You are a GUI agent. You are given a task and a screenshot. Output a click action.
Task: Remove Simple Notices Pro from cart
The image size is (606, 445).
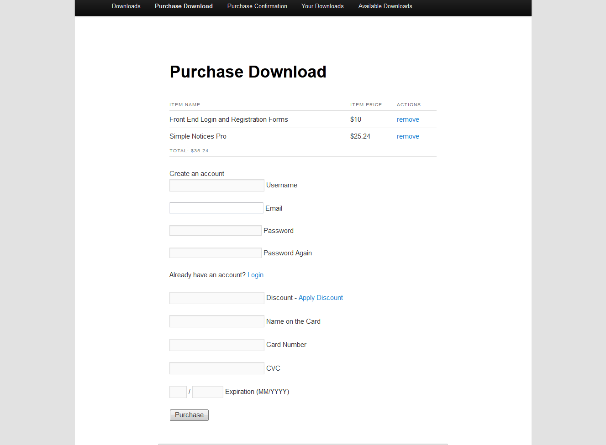(x=408, y=136)
